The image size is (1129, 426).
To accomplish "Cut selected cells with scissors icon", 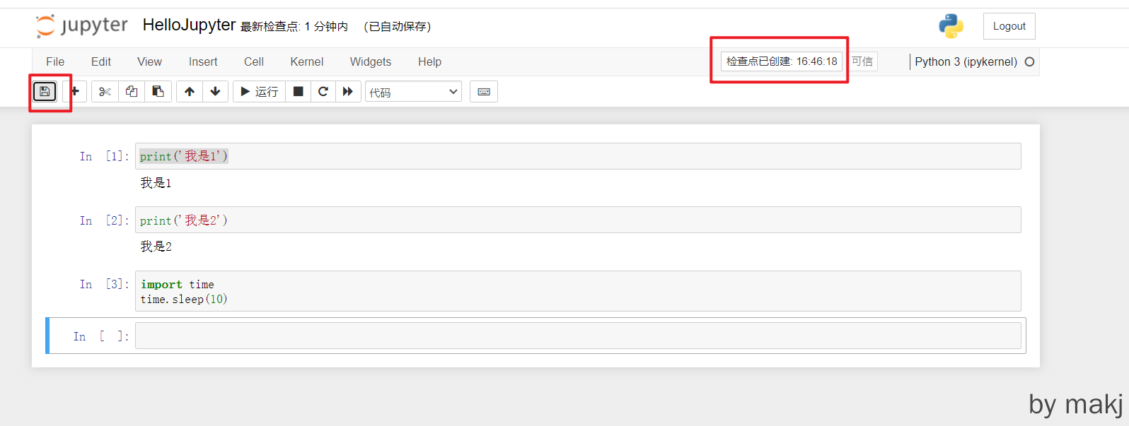I will (x=105, y=92).
